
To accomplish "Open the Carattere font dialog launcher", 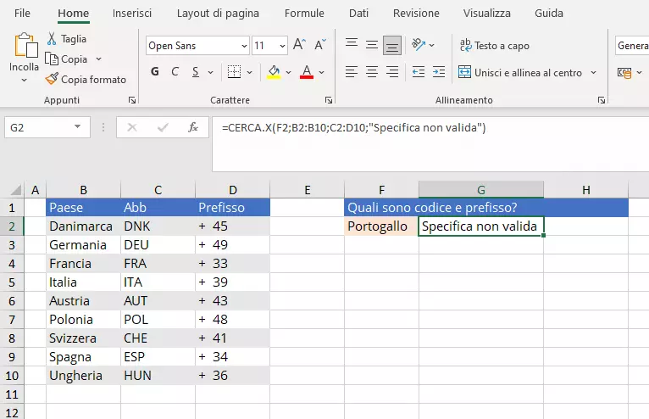I will point(329,100).
